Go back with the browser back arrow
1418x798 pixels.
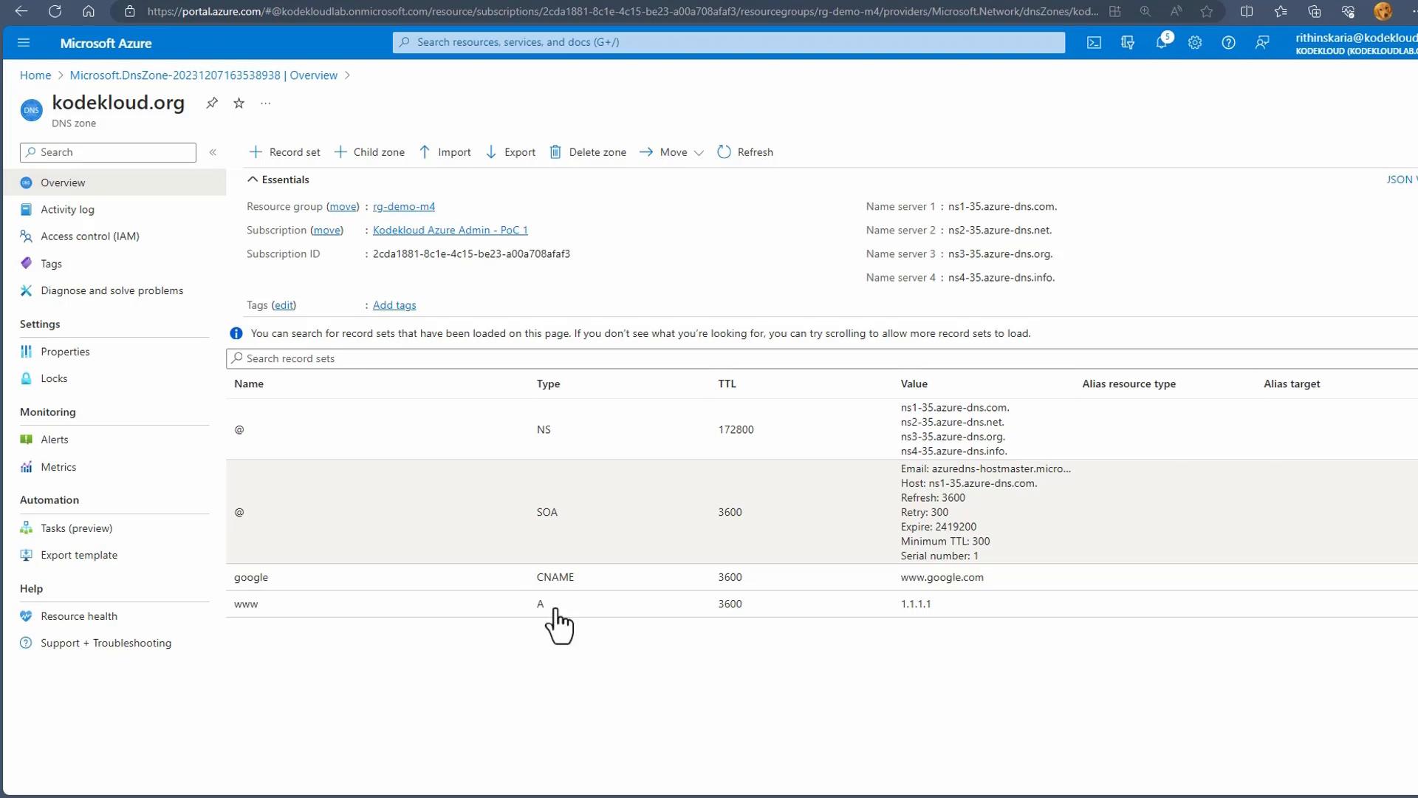coord(21,11)
